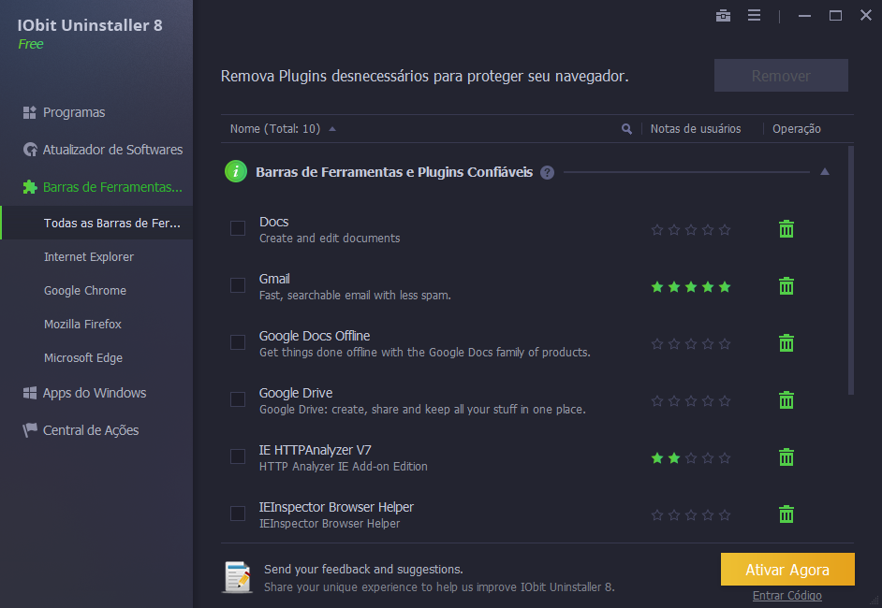Click the Atualizador de Softwares refresh icon
This screenshot has height=608, width=882.
30,150
